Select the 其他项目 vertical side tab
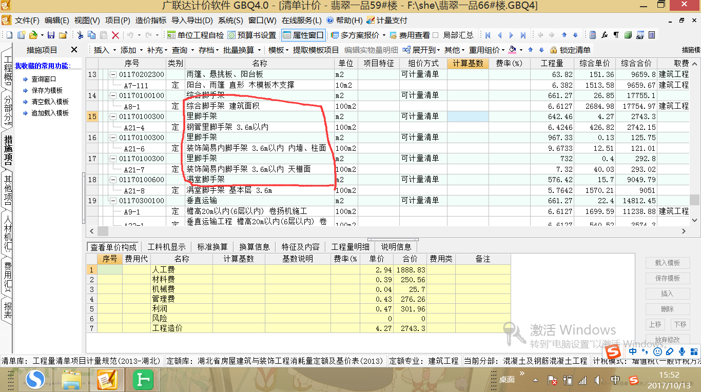The height and width of the screenshot is (392, 701). [x=8, y=190]
